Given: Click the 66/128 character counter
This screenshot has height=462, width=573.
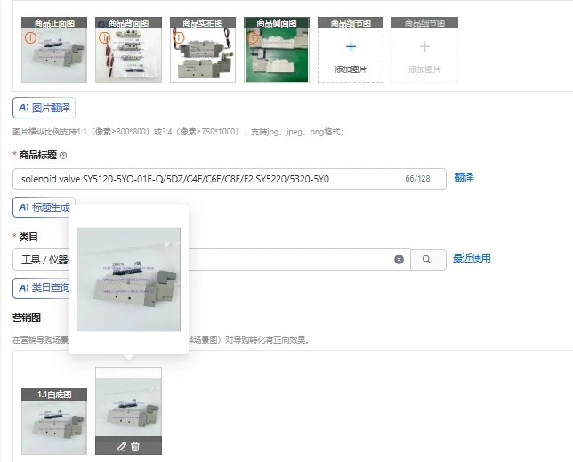Looking at the screenshot, I should point(417,179).
